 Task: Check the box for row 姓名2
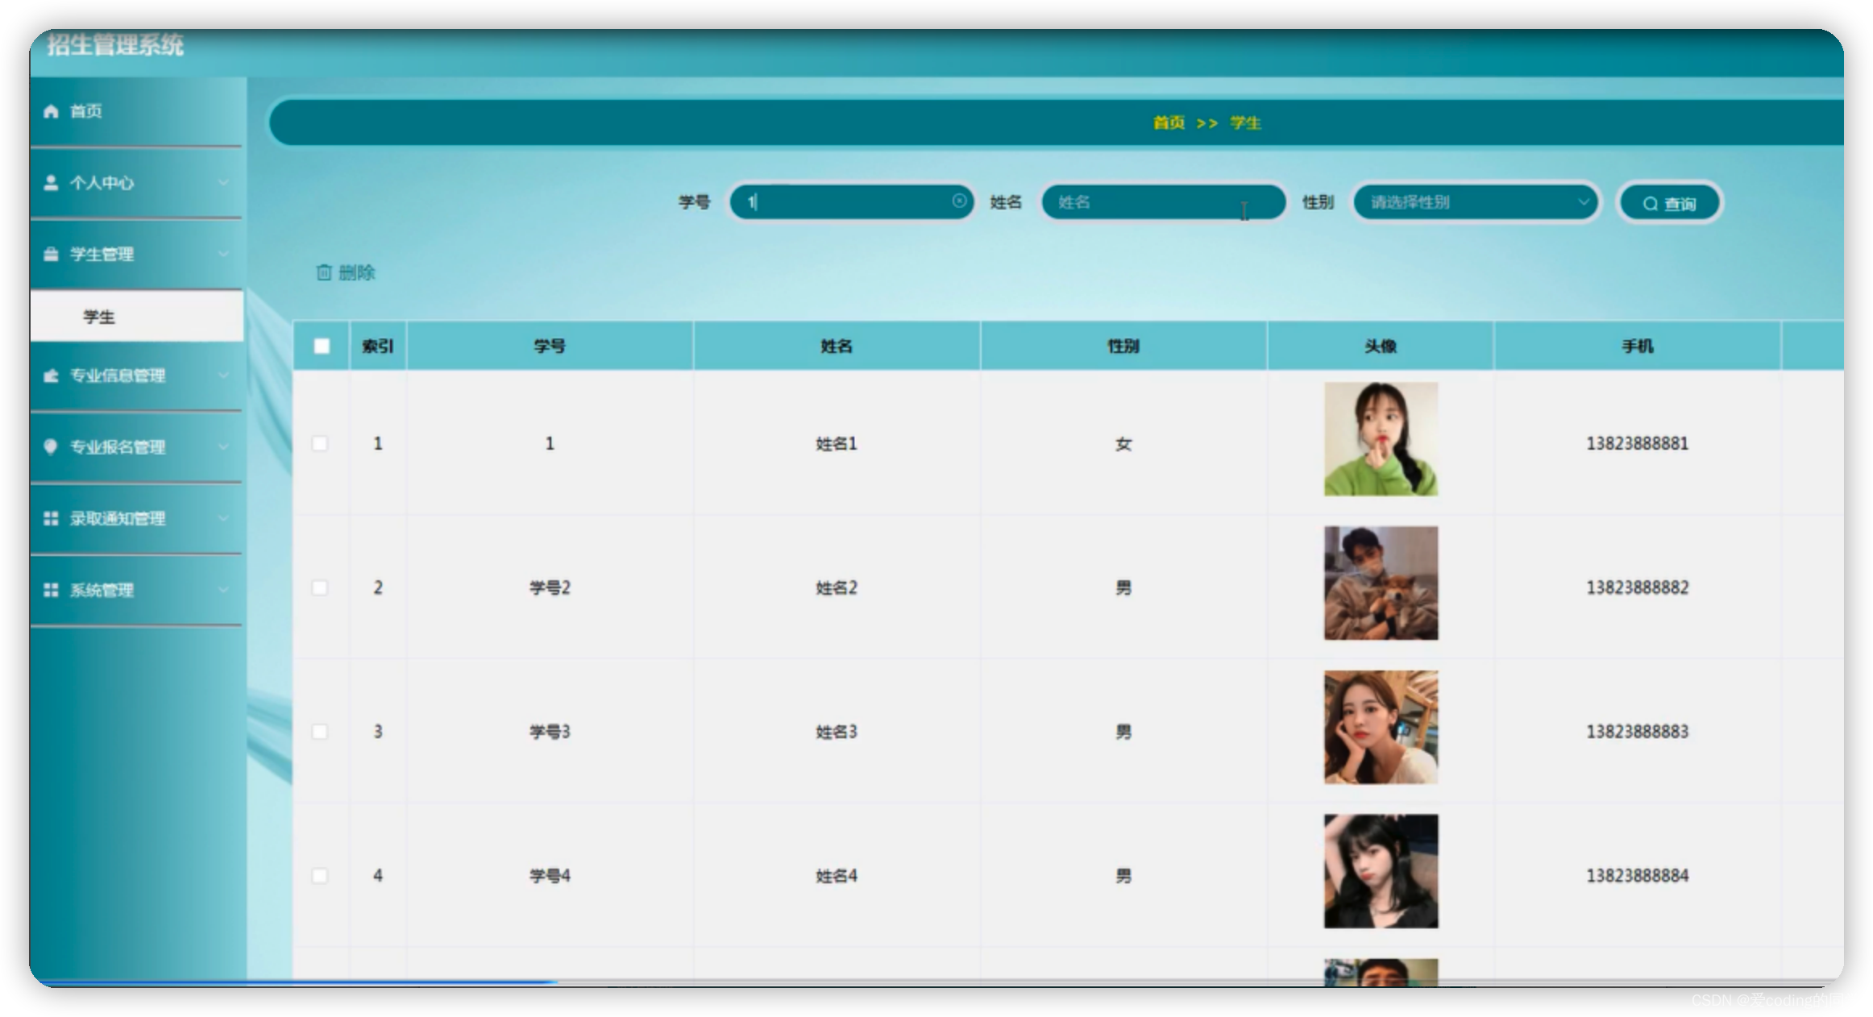click(x=320, y=587)
